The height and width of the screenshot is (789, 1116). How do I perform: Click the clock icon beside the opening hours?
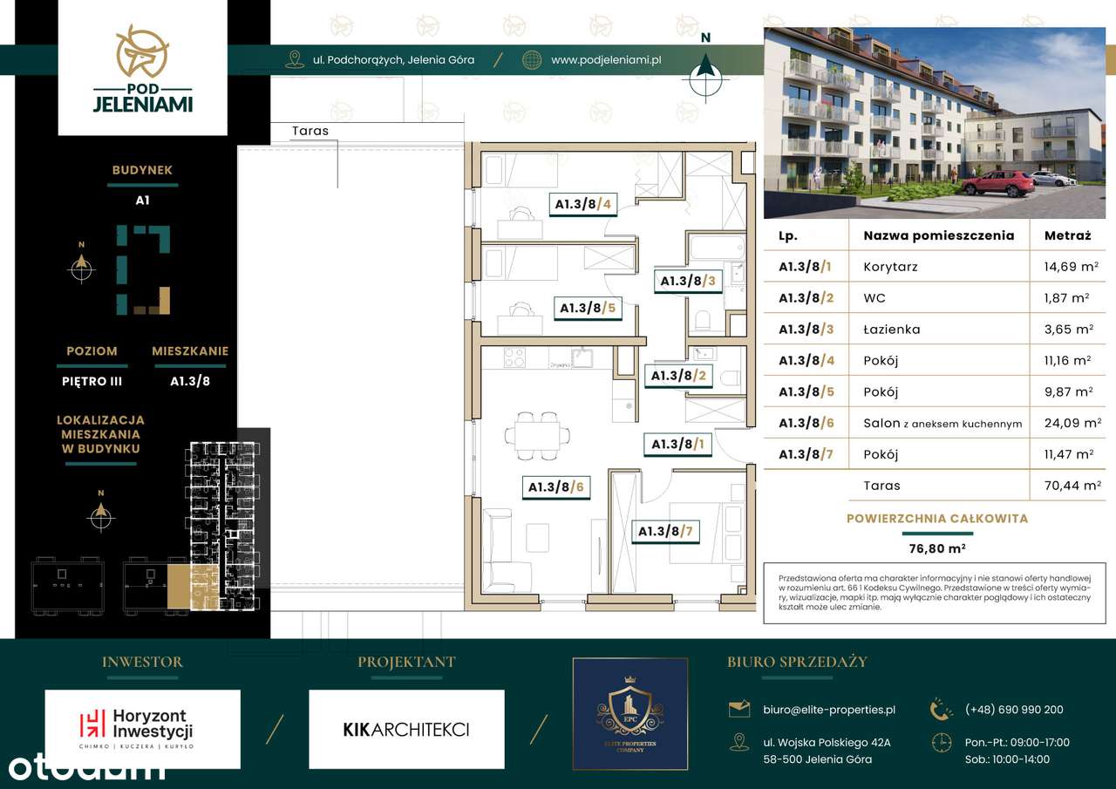coord(942,742)
